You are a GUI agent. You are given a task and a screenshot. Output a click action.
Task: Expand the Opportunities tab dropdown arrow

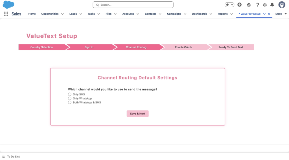[62, 14]
